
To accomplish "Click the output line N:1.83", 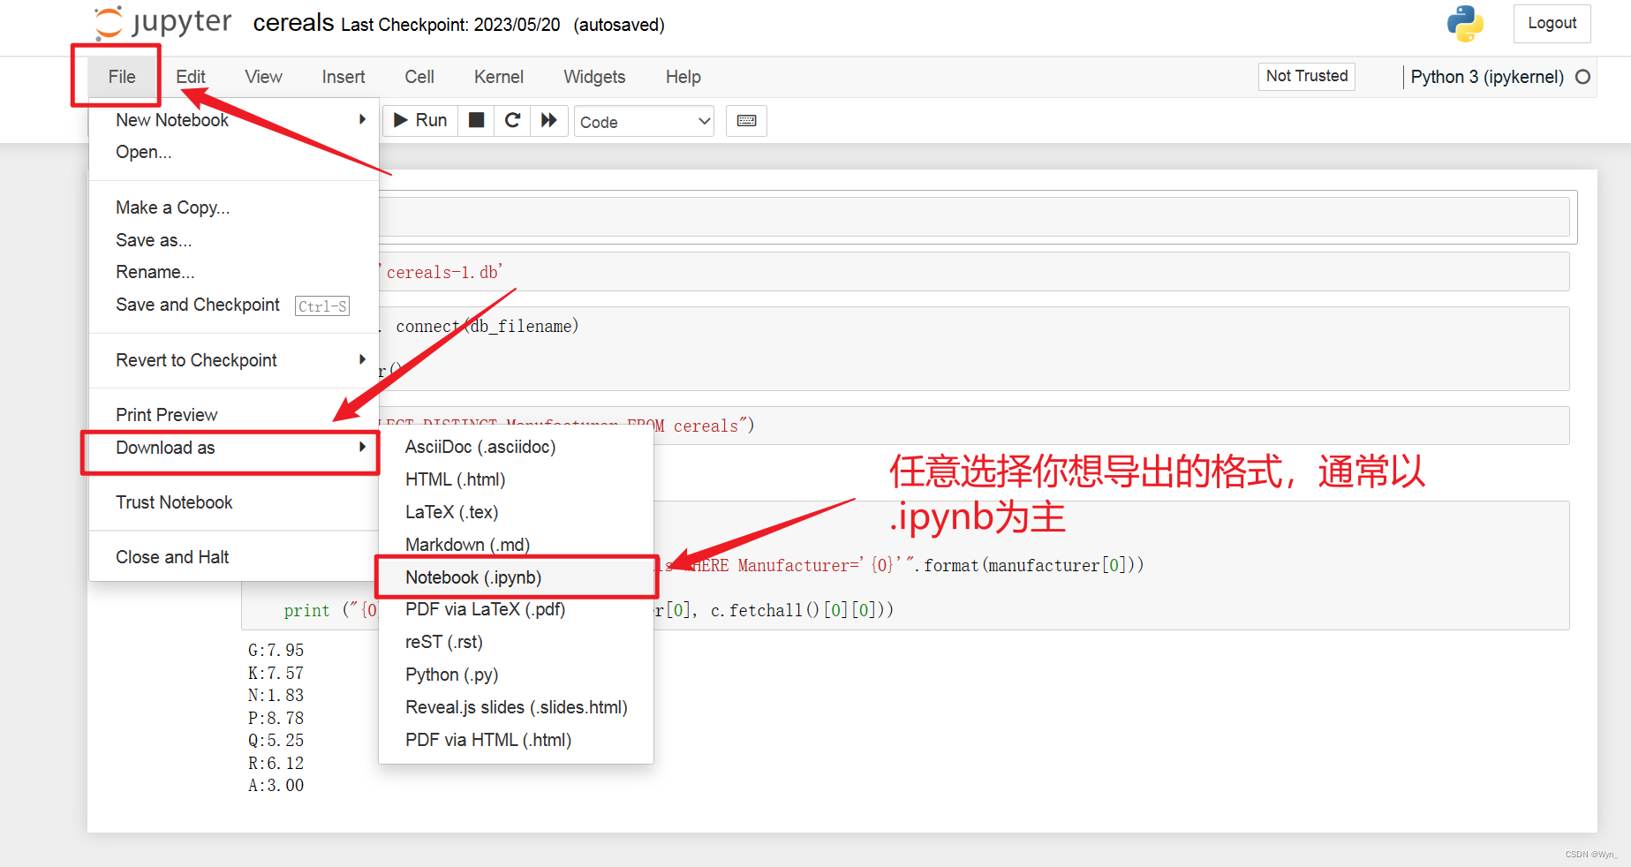I will 276,696.
